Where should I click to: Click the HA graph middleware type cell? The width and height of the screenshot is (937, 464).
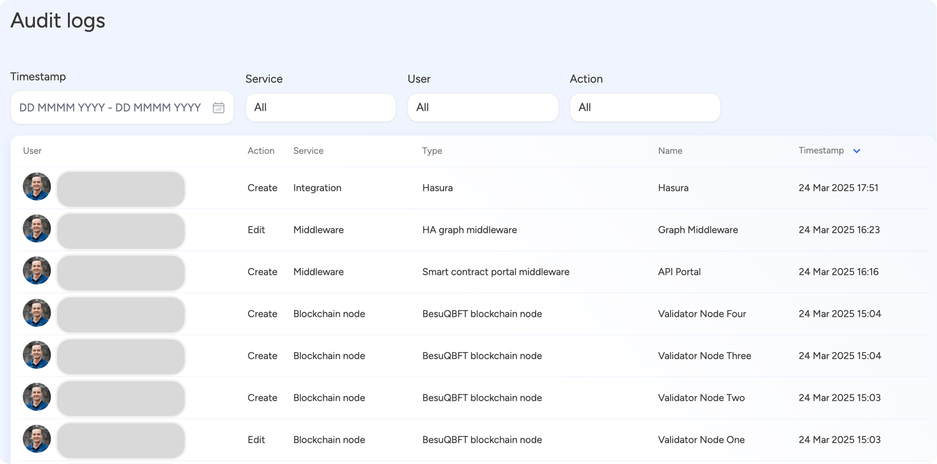click(x=469, y=230)
